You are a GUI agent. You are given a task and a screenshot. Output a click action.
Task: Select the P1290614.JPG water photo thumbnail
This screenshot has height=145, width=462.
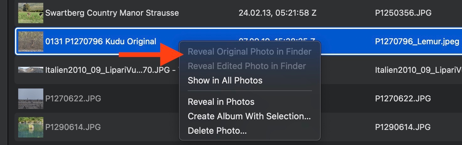point(30,127)
